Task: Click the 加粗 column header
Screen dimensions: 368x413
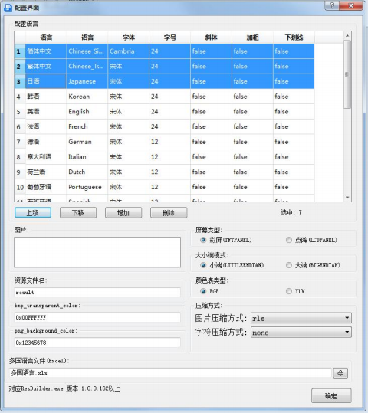Action: pyautogui.click(x=252, y=38)
